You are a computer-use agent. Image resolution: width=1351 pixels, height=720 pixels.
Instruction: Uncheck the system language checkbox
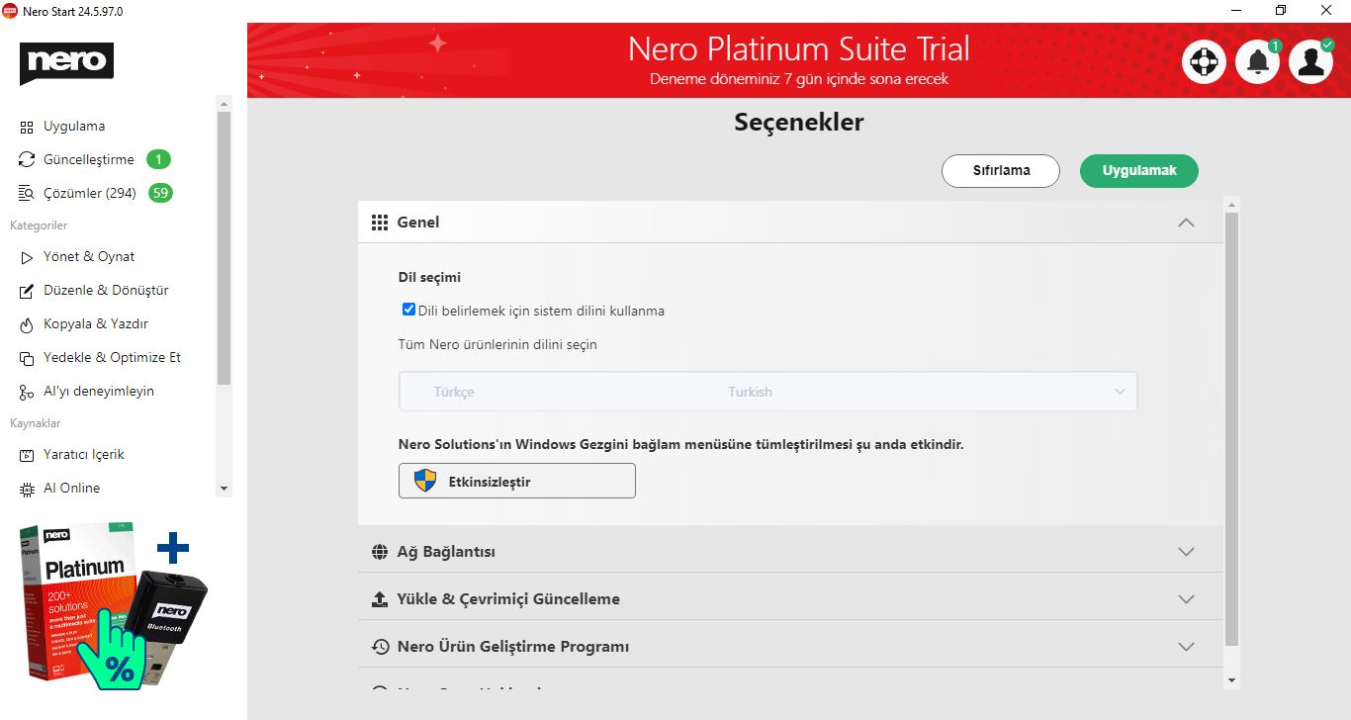(408, 310)
